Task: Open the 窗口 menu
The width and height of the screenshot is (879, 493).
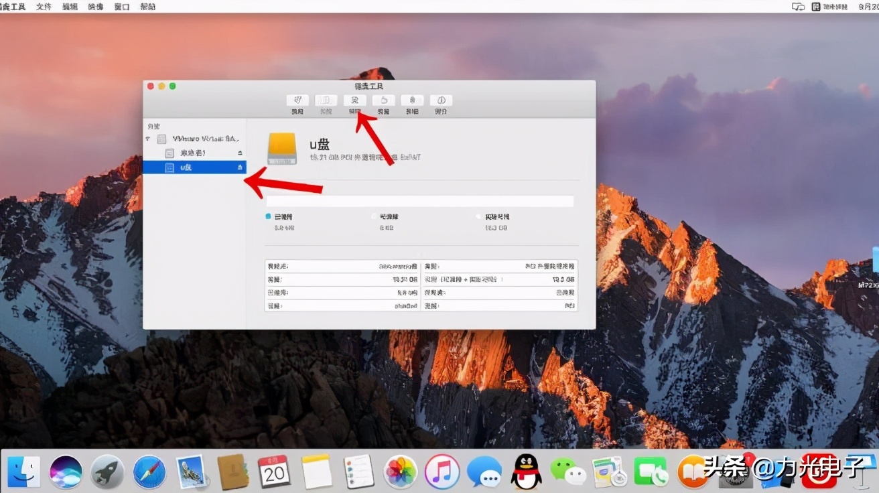Action: tap(122, 6)
